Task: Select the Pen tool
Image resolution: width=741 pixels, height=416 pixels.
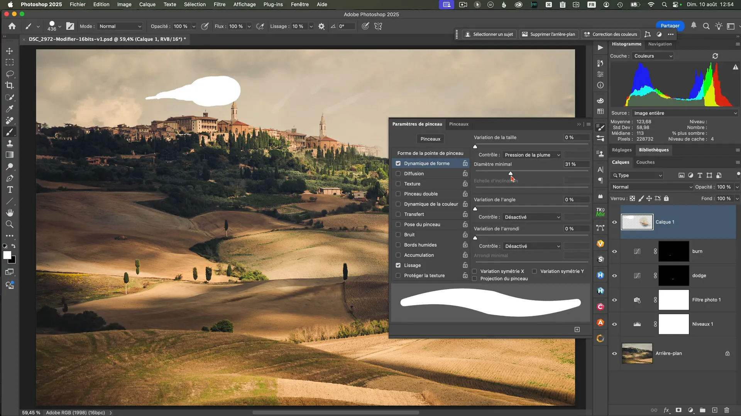Action: click(10, 178)
